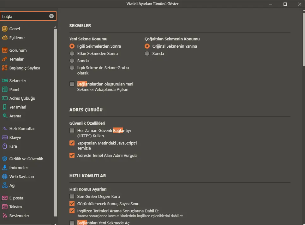305x225 pixels.
Task: Open the Hızlı Komutlar category label
Action: pos(22,128)
